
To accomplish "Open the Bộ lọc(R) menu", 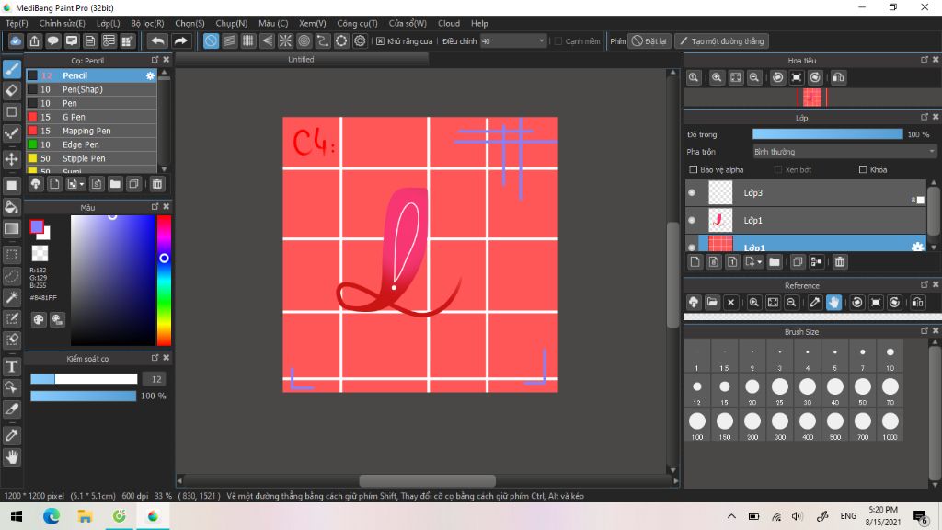I will [147, 23].
